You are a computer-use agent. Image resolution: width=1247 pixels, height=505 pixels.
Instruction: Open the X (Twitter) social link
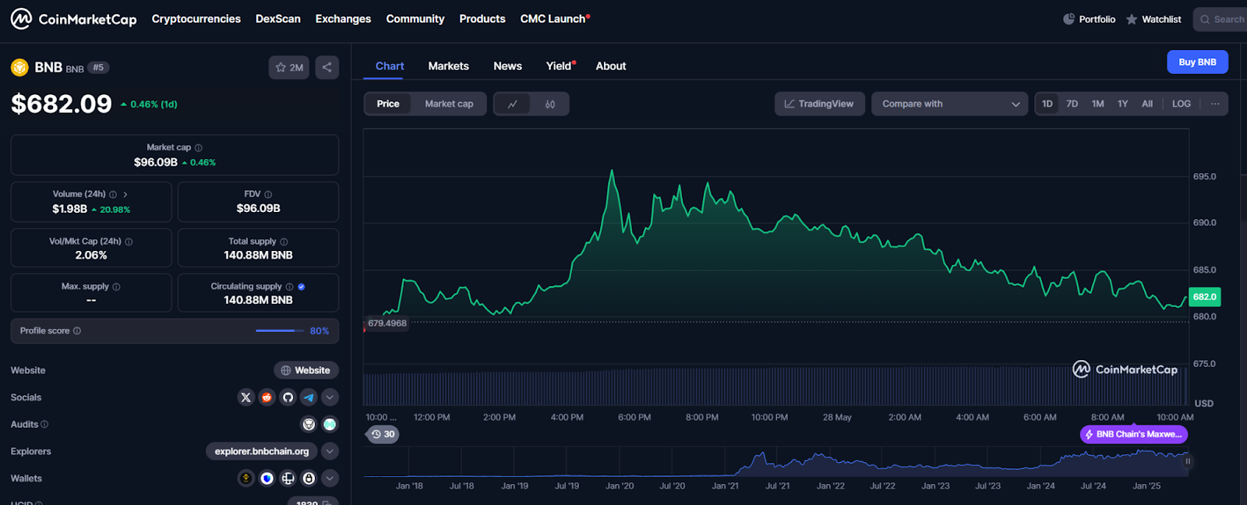pos(246,397)
